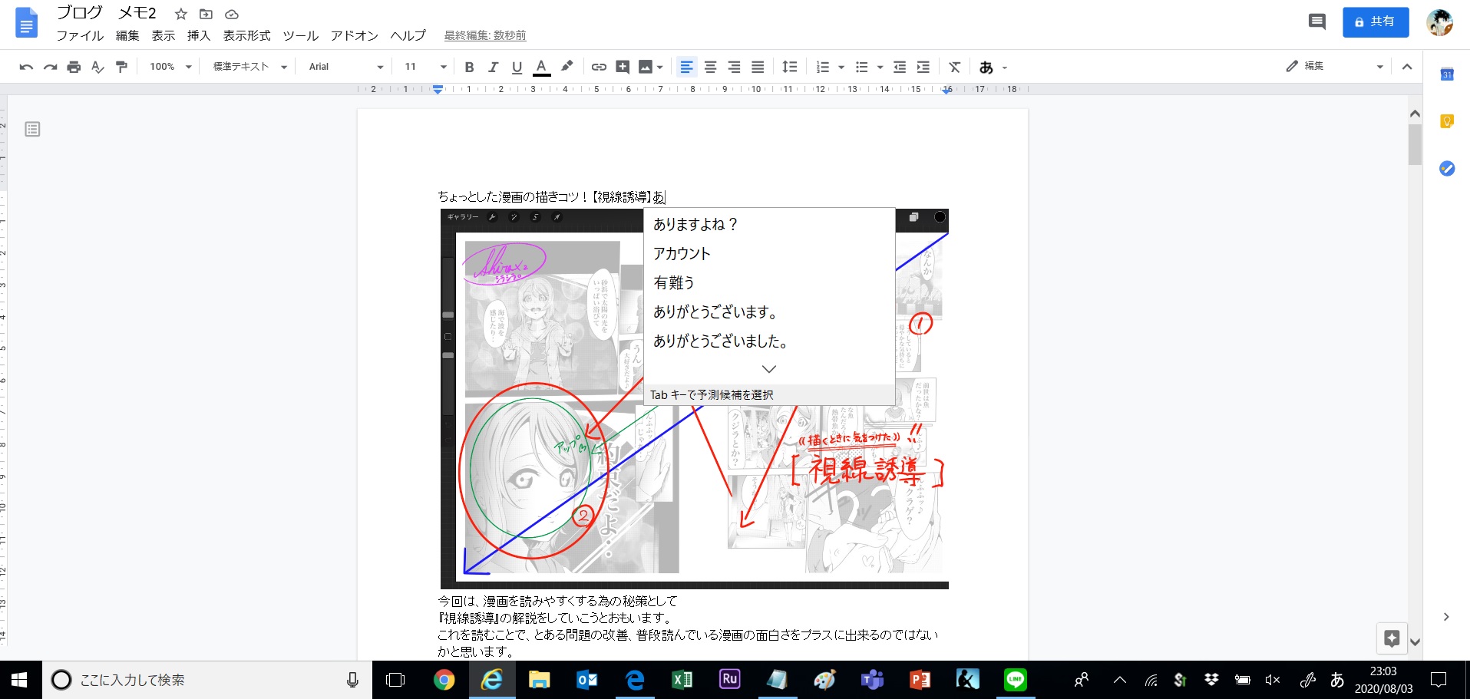This screenshot has height=699, width=1470.
Task: Open the Google Docs home icon
Action: (26, 23)
